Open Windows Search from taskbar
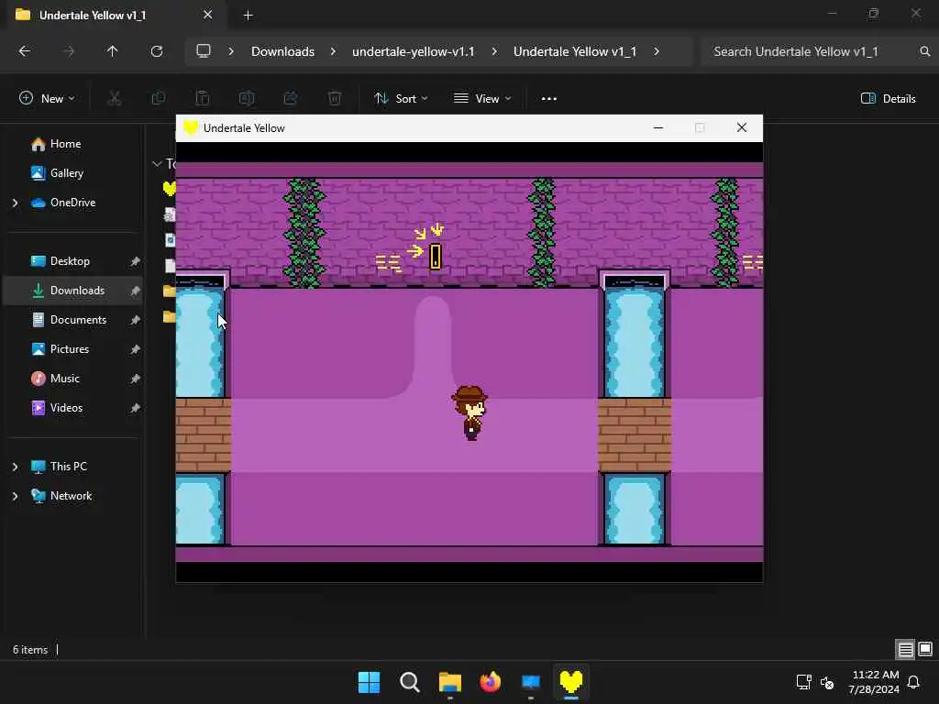The height and width of the screenshot is (704, 939). pos(410,682)
